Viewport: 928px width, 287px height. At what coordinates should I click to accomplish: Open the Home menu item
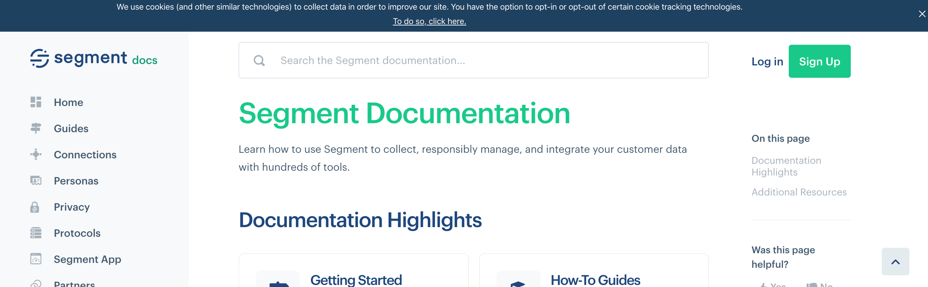[x=69, y=102]
